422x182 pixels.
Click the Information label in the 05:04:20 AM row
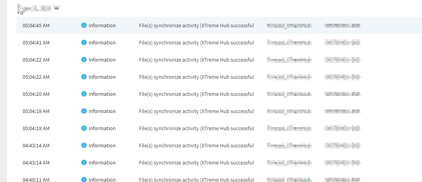(x=102, y=94)
